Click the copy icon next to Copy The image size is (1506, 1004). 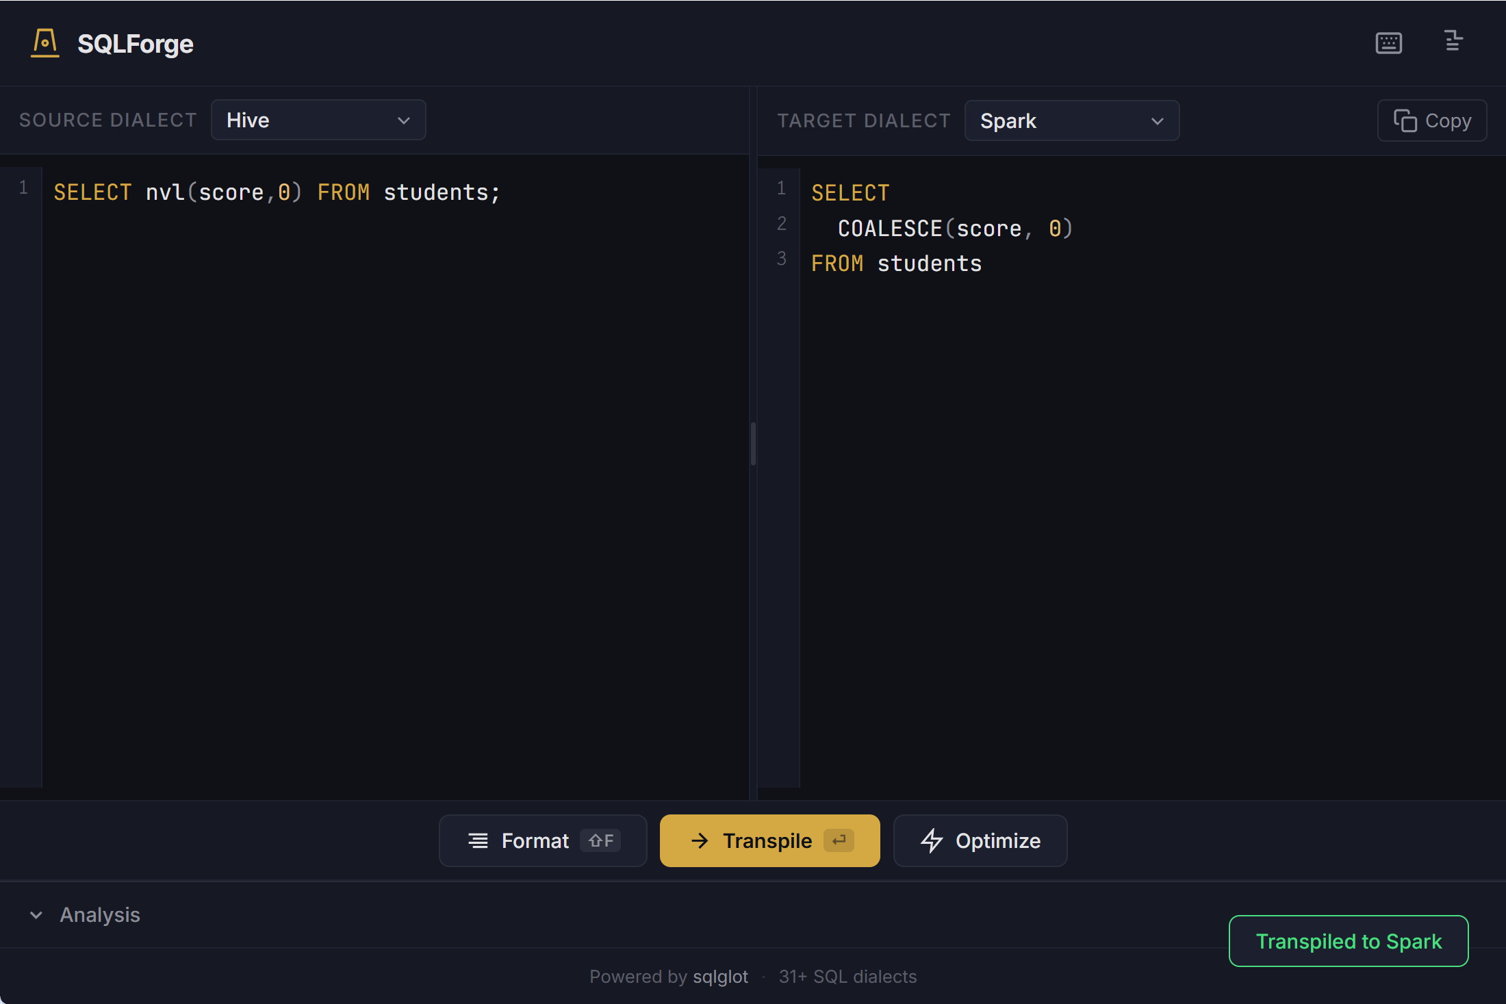tap(1405, 120)
